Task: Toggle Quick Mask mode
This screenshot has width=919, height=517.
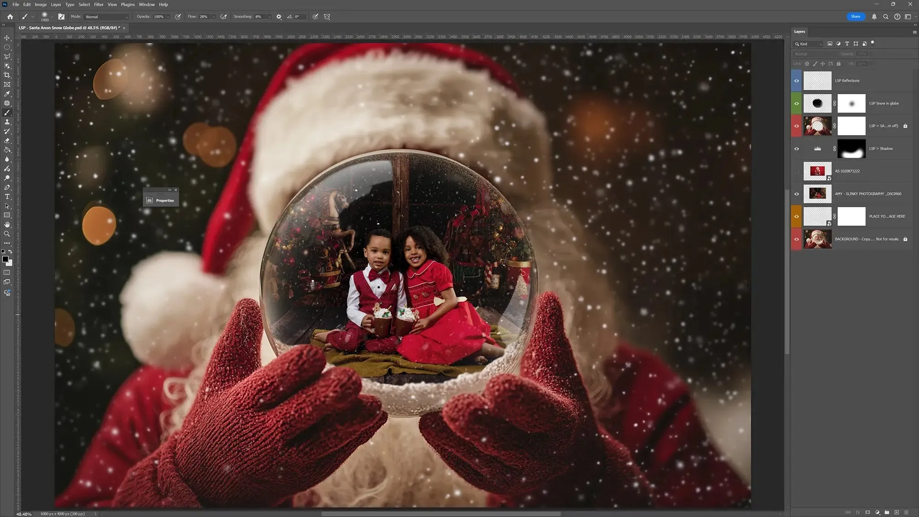Action: point(7,273)
